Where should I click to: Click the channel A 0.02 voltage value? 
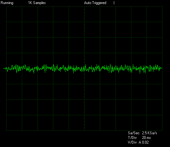tap(144, 142)
